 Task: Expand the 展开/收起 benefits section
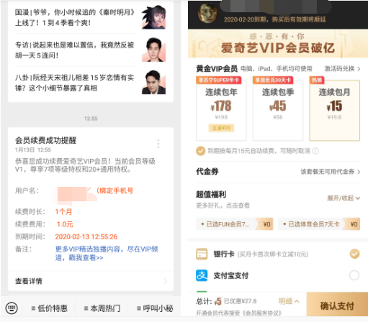click(x=344, y=198)
